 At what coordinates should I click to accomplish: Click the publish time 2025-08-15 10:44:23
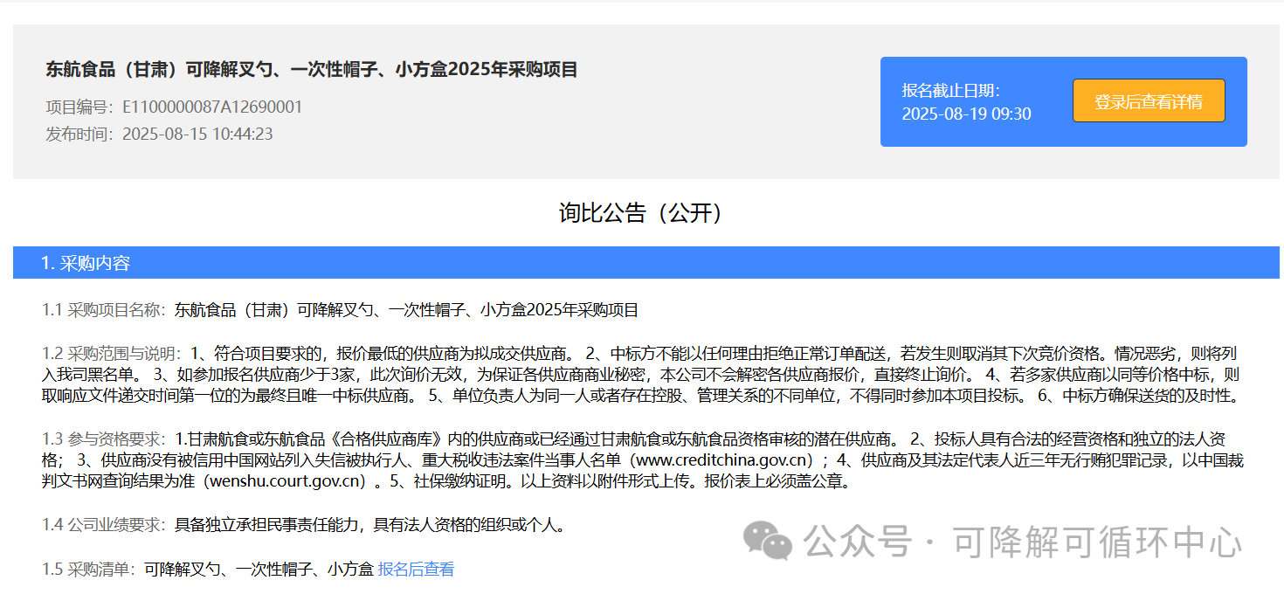[x=197, y=134]
